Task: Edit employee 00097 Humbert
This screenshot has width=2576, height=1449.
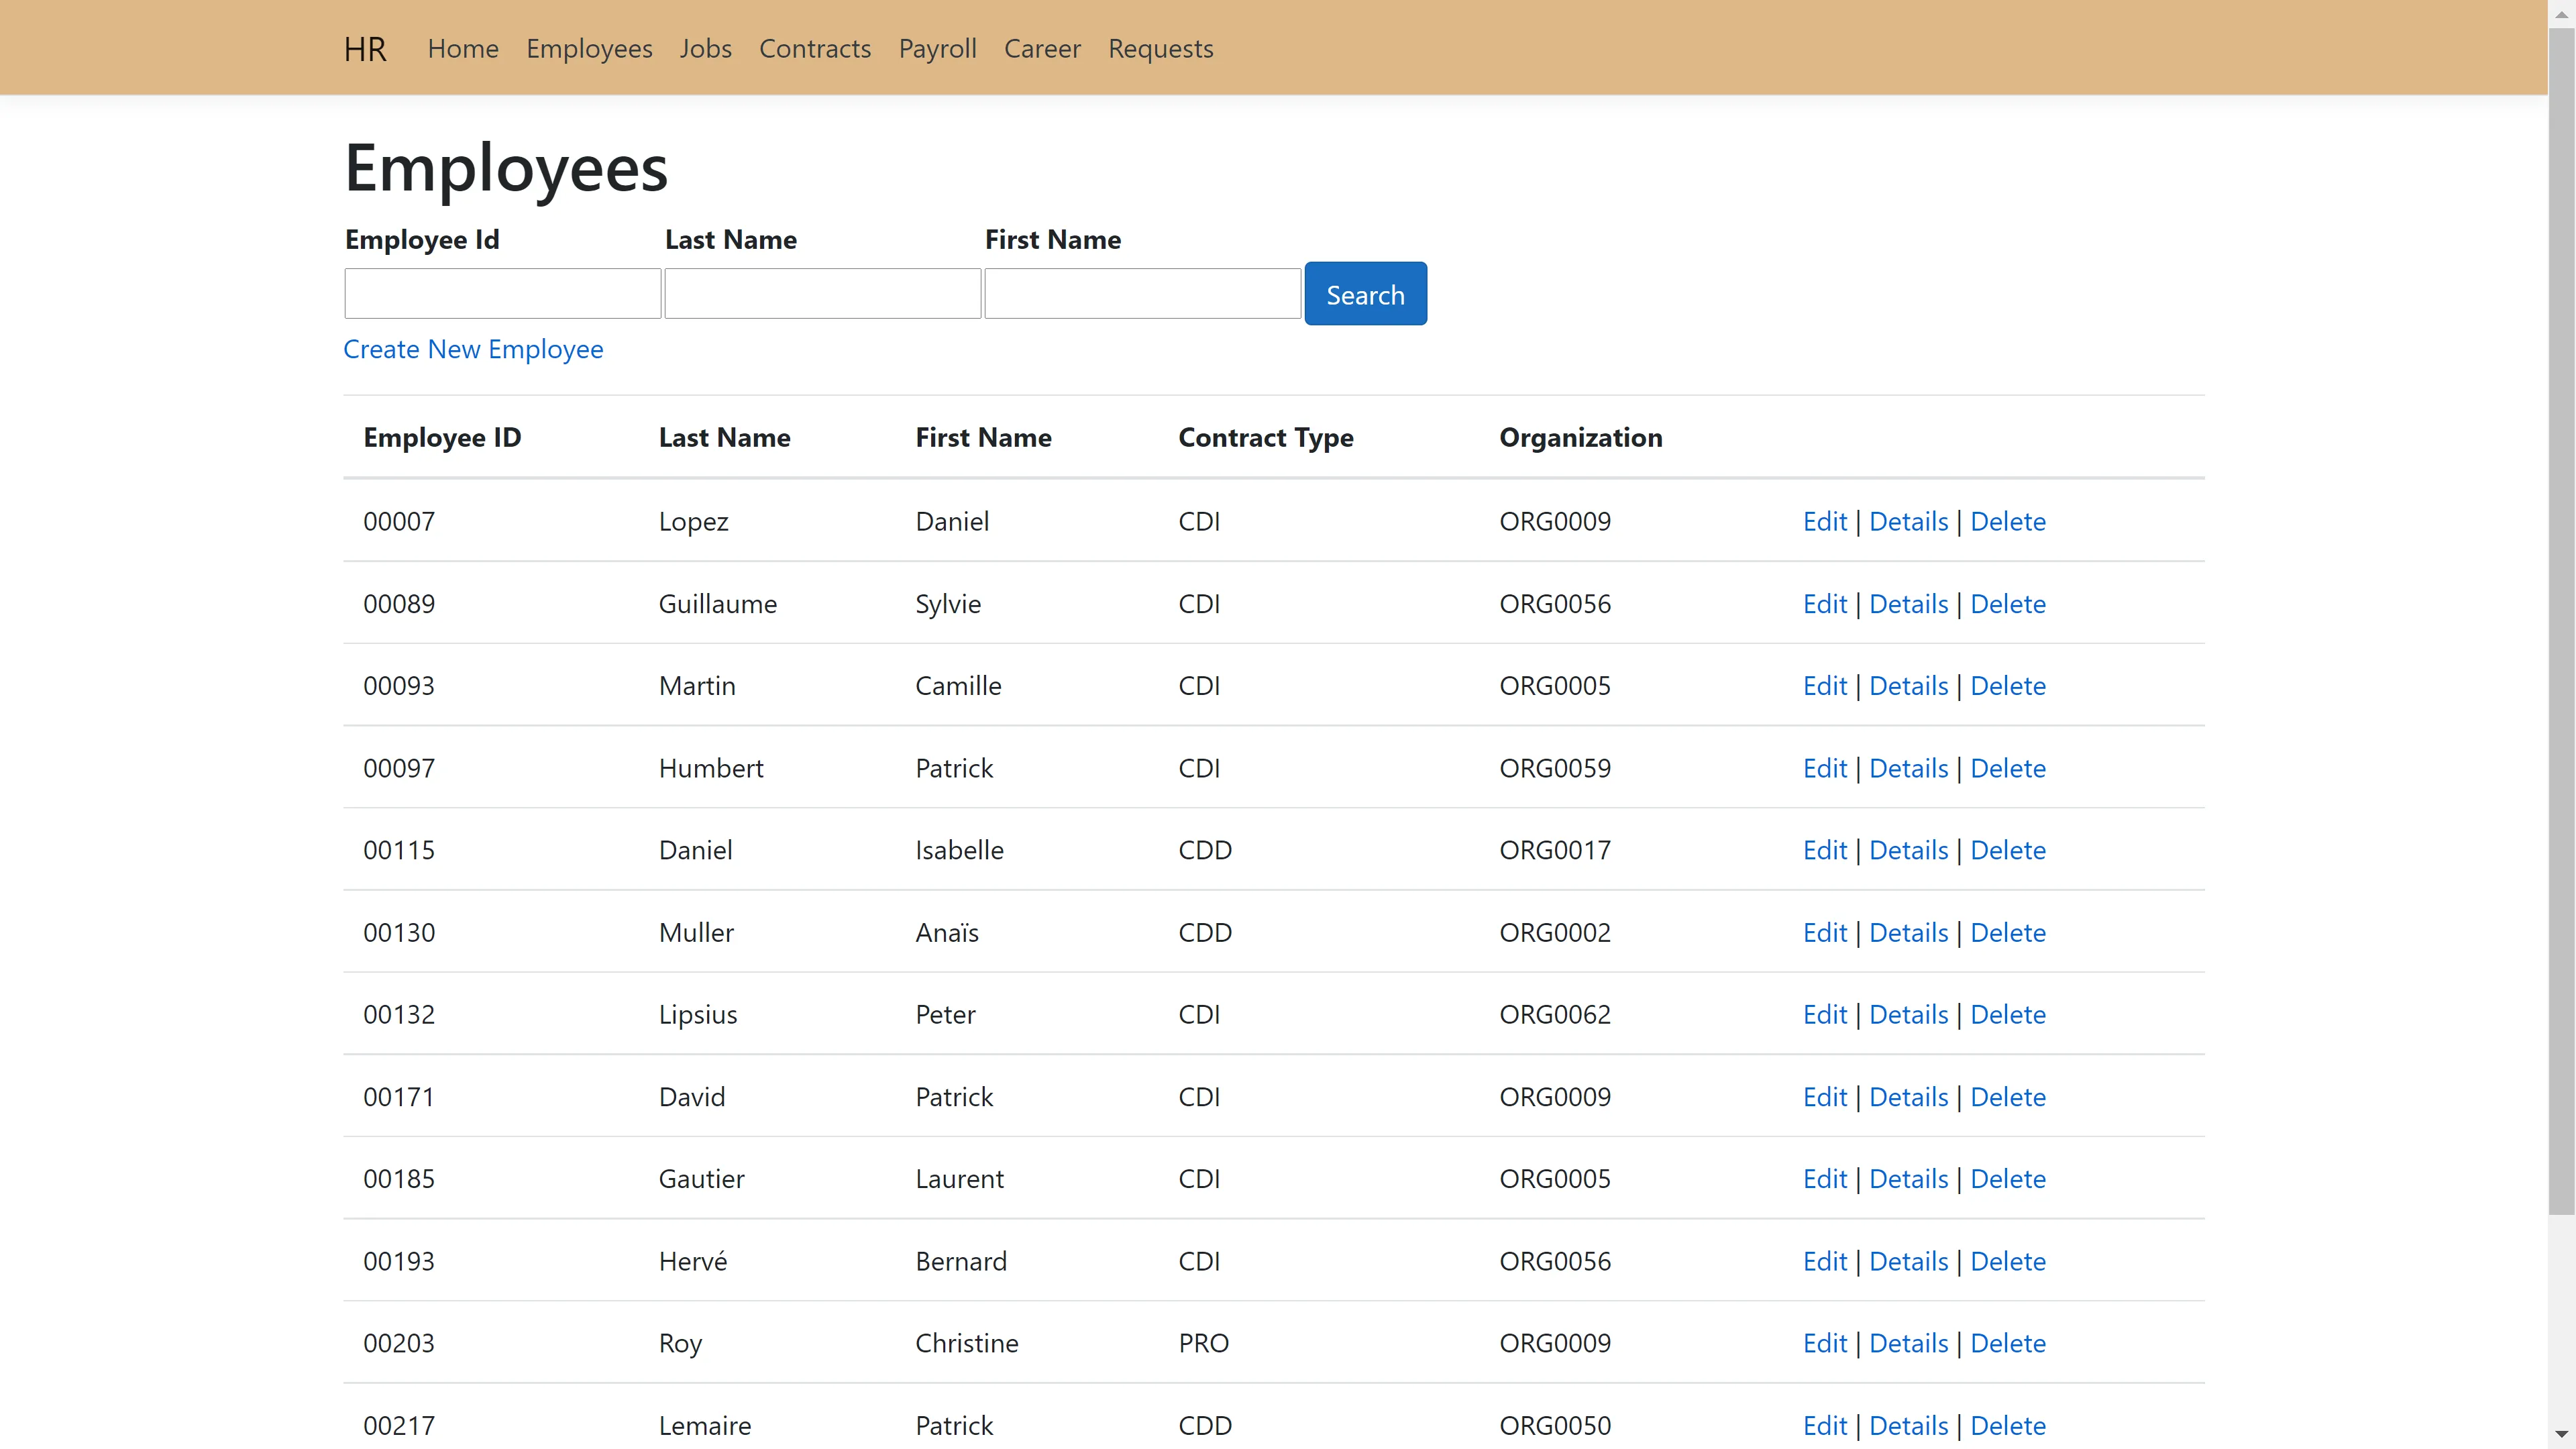Action: coord(1824,768)
